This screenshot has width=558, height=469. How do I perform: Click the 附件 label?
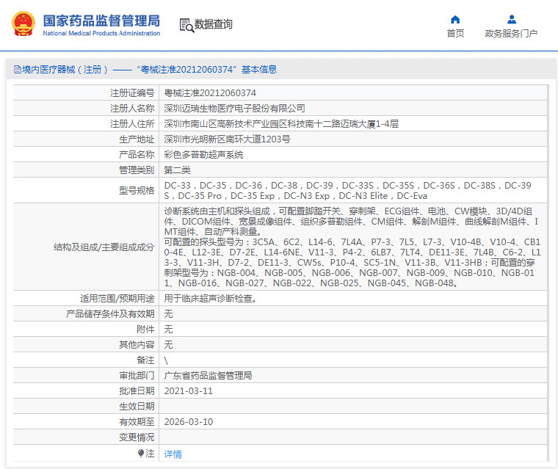tap(145, 329)
